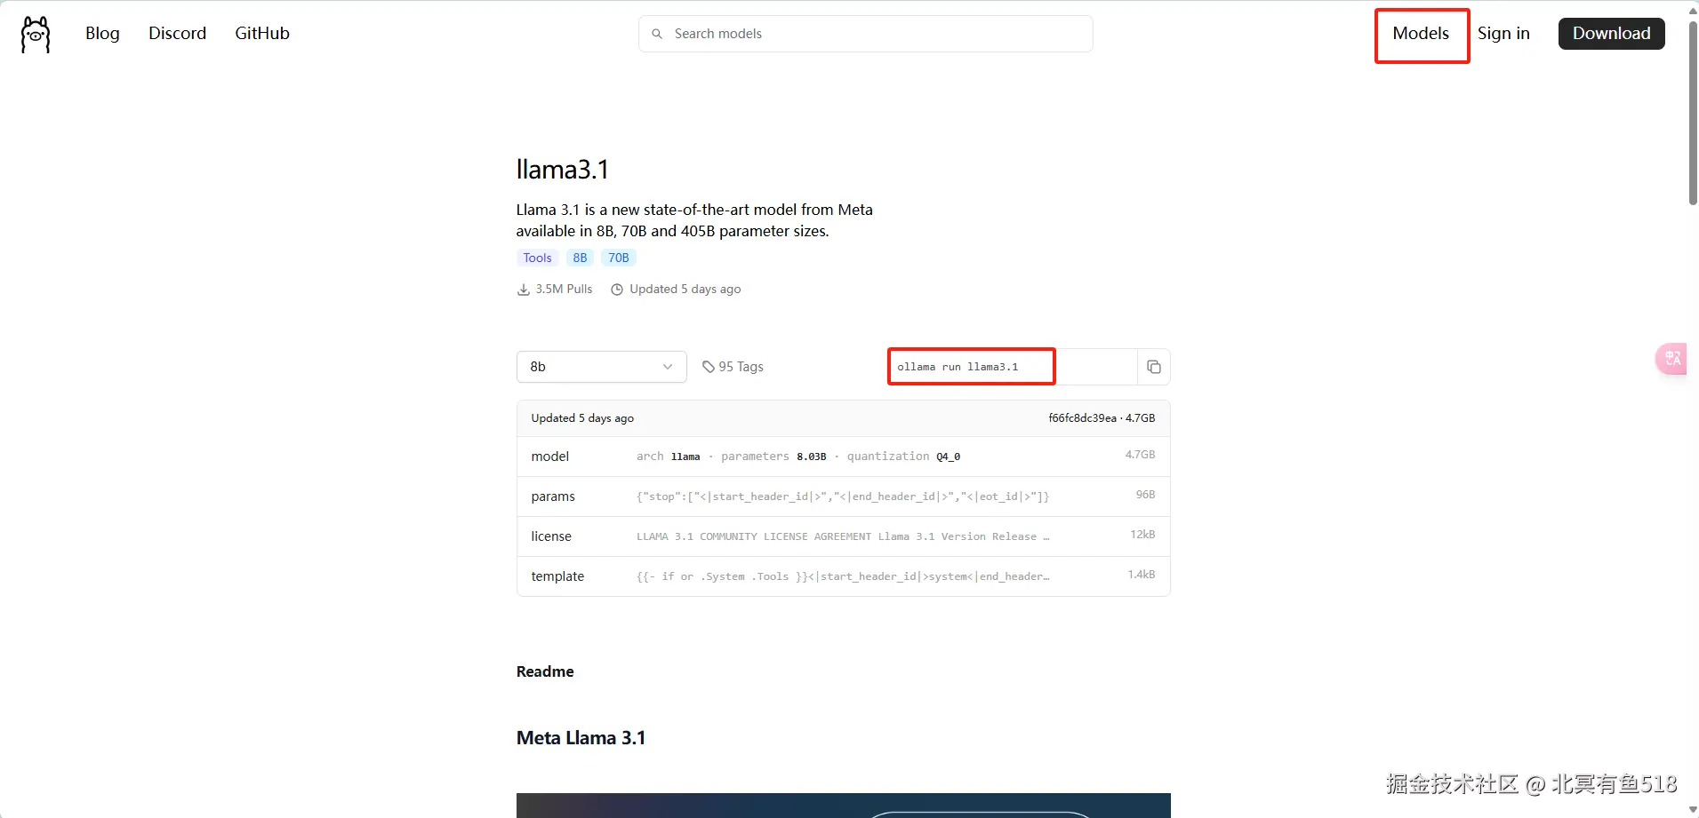Click the 3.5M Pulls text

pos(564,290)
